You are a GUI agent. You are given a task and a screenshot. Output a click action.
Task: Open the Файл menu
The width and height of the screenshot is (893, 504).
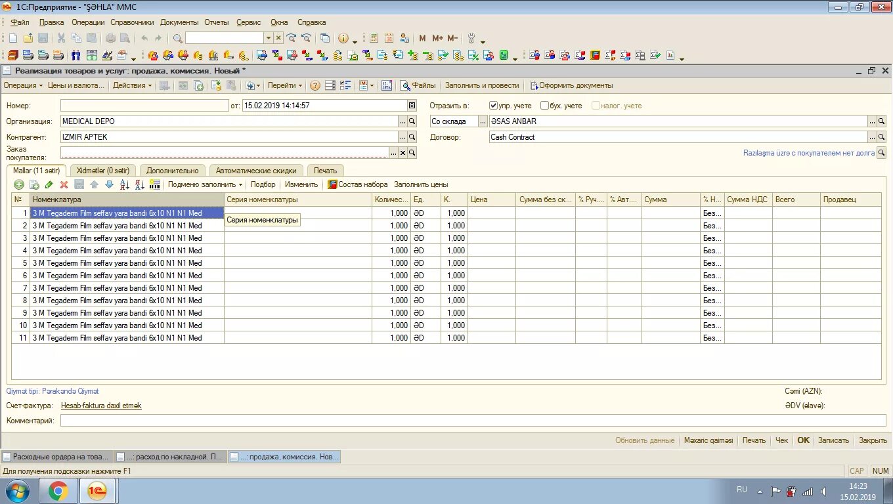20,22
